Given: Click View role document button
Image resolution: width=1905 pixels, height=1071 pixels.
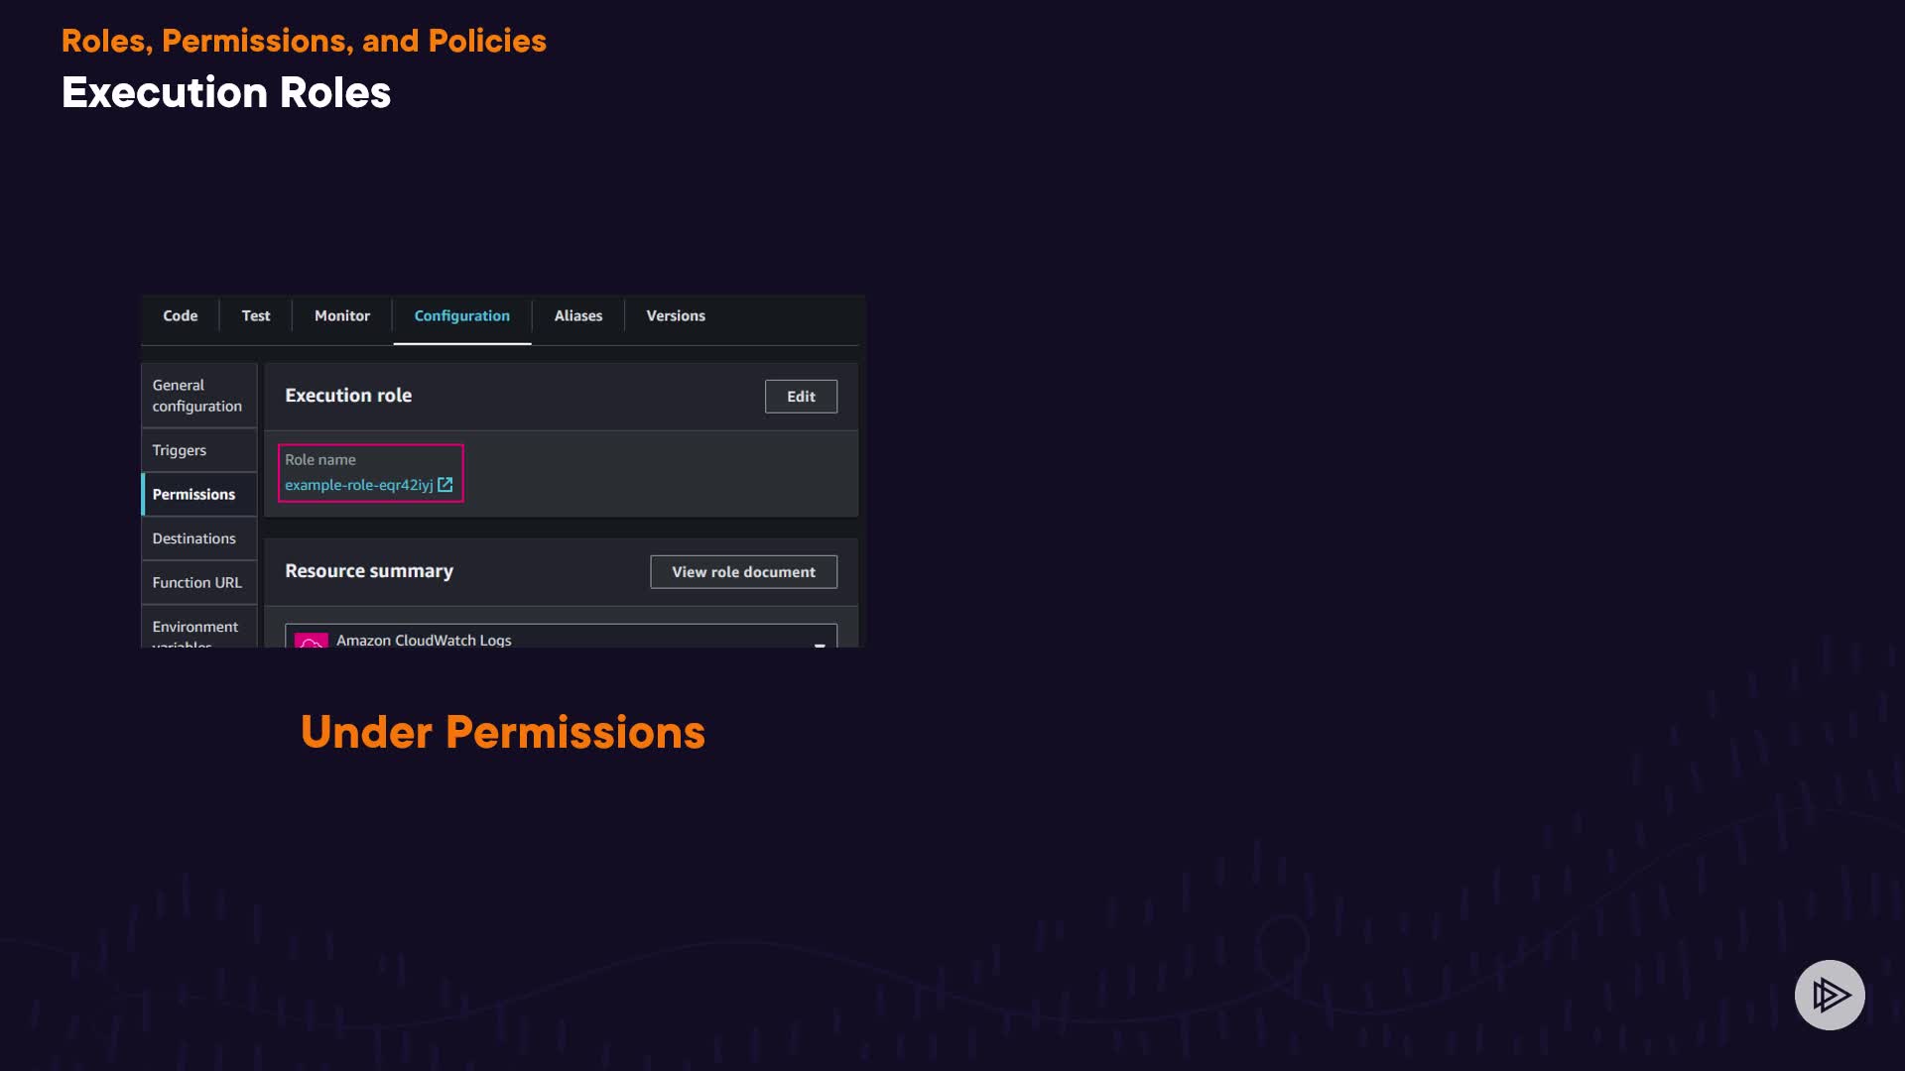Looking at the screenshot, I should tap(742, 572).
